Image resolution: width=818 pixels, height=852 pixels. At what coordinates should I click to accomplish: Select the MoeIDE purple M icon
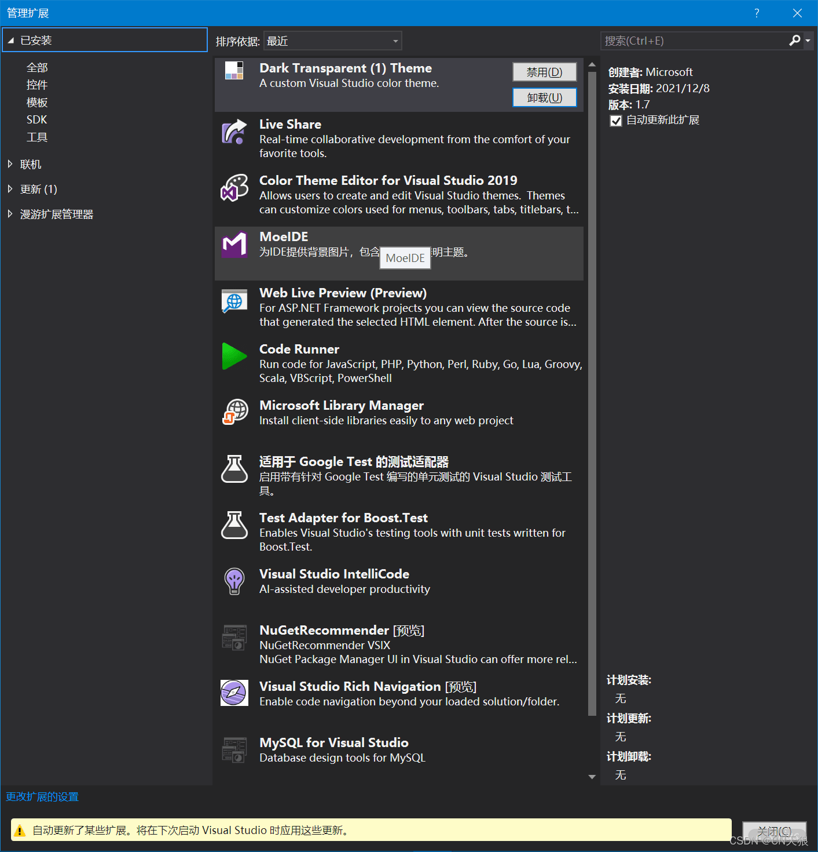pos(234,244)
